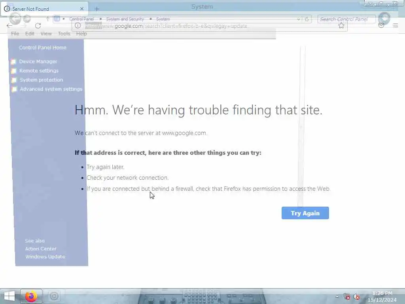Open Windows Update under See also

click(45, 256)
